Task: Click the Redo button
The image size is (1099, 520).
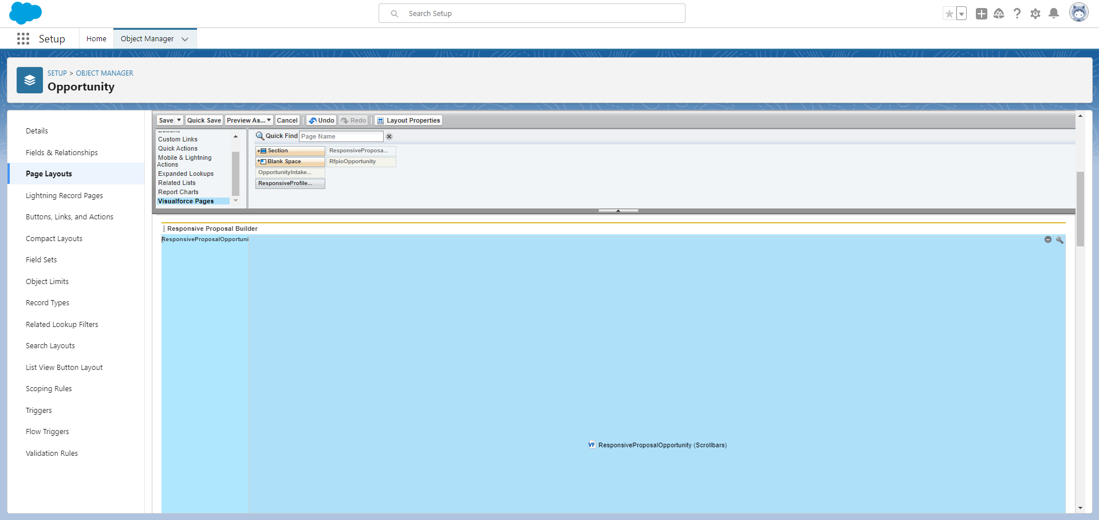Action: 353,120
